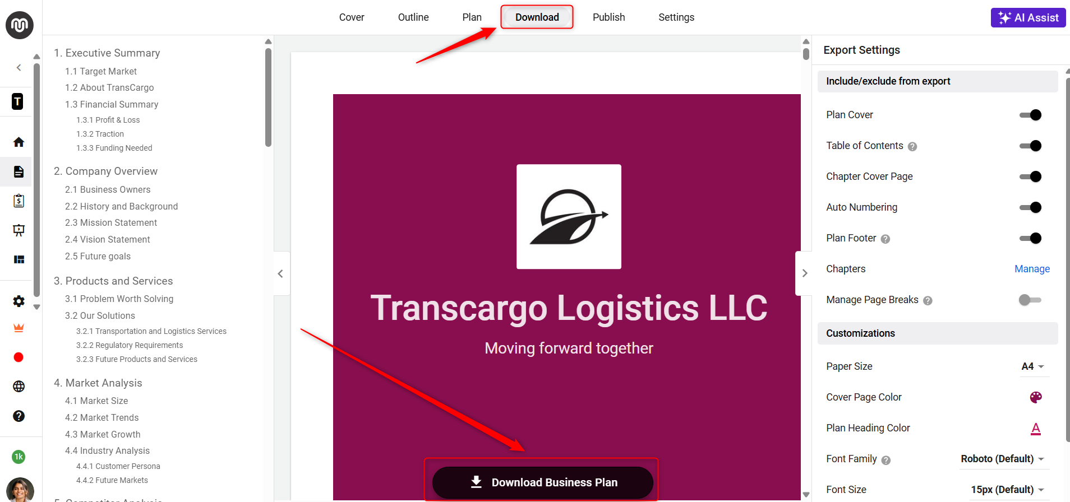Open the Font Family Roboto dropdown

point(1003,459)
